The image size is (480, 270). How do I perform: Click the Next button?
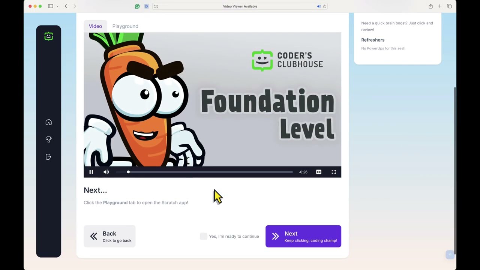coord(303,236)
